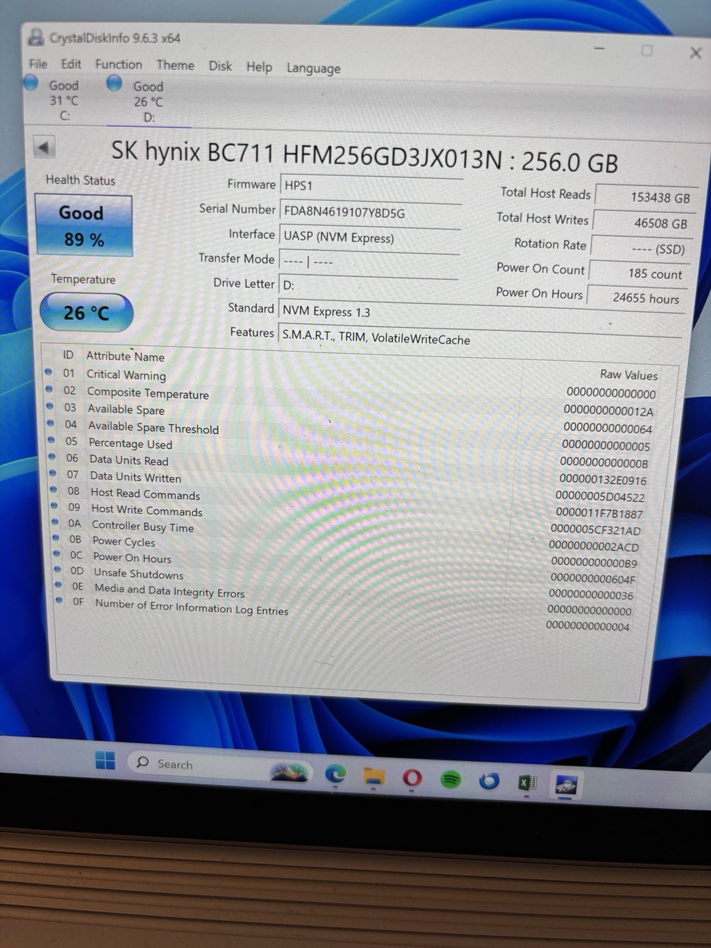Click the status dot beside Host Write Commands
Screen dimensions: 711x948
55,506
